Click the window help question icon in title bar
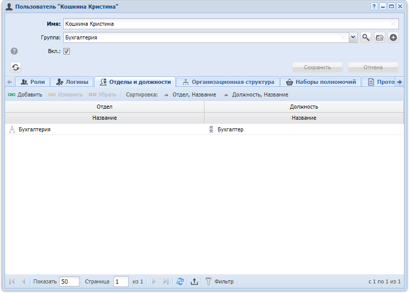Screen dimensions: 409x293 (x=374, y=7)
